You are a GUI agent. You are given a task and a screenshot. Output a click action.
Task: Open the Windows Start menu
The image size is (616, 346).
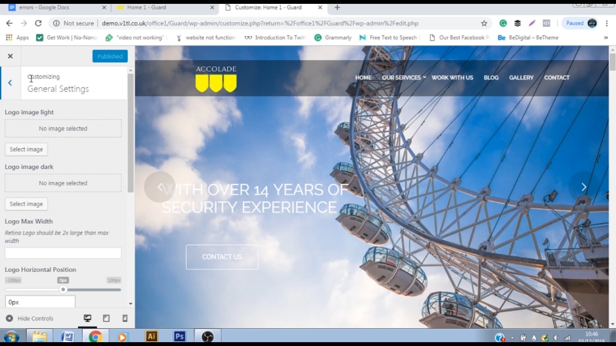(11, 337)
